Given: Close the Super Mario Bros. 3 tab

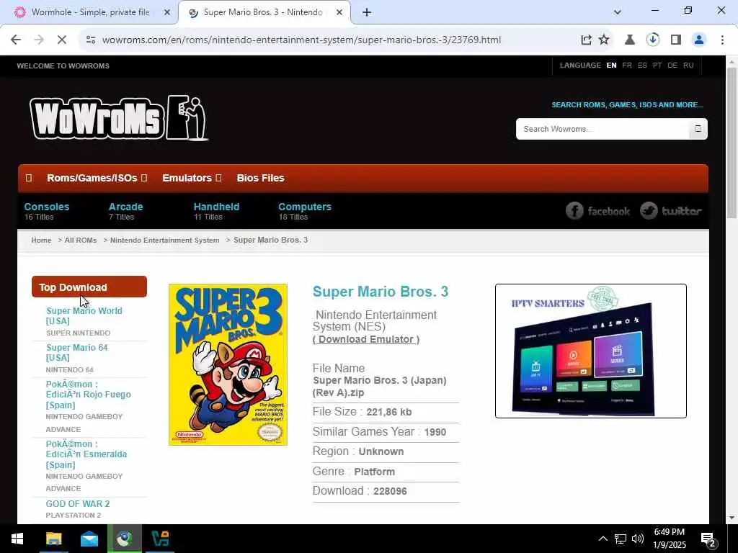Looking at the screenshot, I should 339,13.
